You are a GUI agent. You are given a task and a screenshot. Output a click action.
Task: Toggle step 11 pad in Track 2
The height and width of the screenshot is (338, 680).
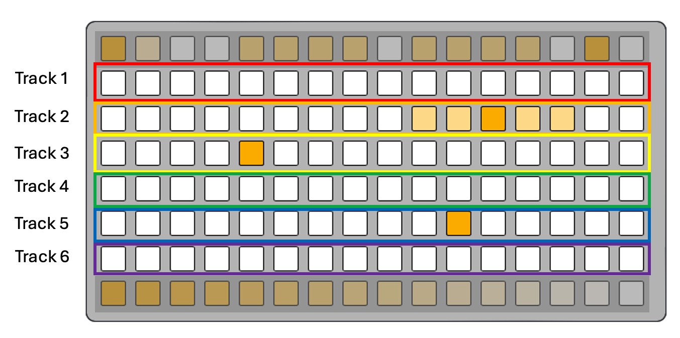(x=458, y=119)
